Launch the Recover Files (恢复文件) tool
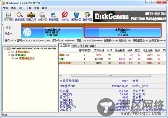 pos(31,16)
